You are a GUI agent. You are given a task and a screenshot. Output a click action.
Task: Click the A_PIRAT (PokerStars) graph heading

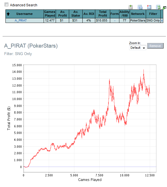pos(31,46)
